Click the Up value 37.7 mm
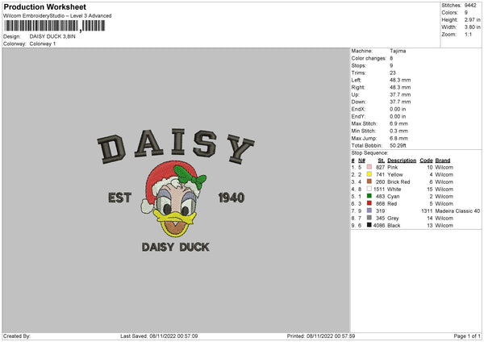Viewport: 484px width, 342px height. [400, 94]
